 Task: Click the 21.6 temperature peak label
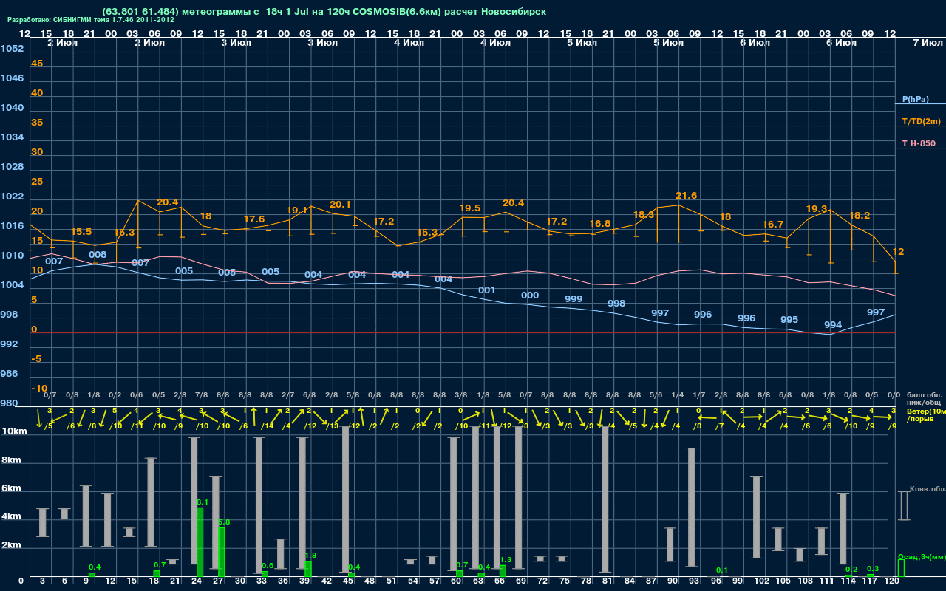click(x=687, y=196)
